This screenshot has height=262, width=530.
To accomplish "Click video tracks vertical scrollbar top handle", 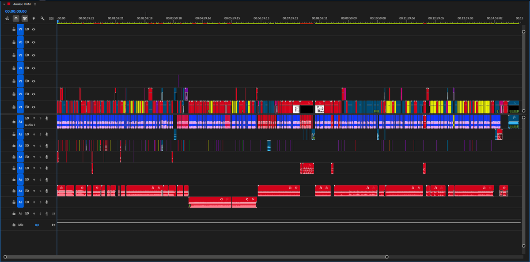I will tap(524, 32).
